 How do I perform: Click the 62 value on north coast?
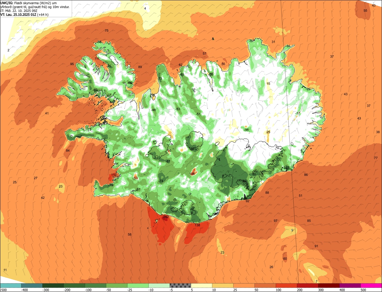(181, 65)
